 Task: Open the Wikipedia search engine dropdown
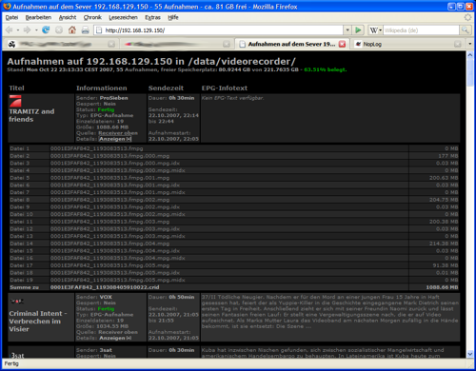coord(376,30)
